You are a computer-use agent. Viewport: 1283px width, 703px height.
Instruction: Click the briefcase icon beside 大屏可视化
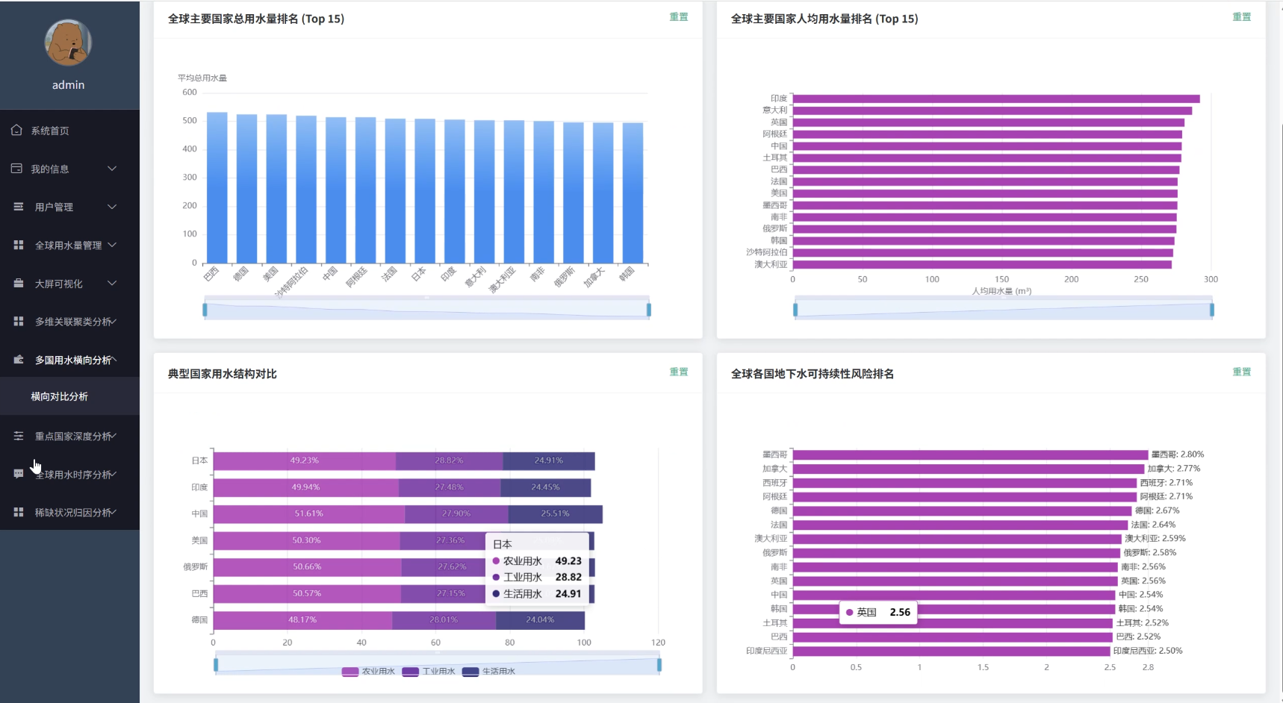point(19,283)
